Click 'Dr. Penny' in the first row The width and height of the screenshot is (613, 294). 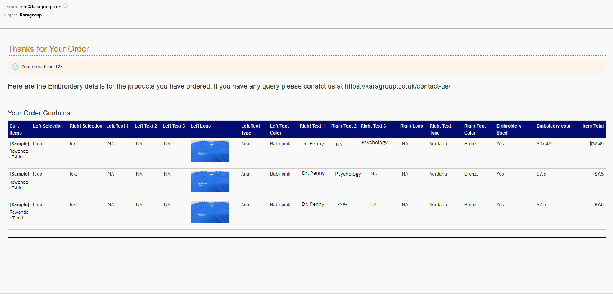pos(312,144)
